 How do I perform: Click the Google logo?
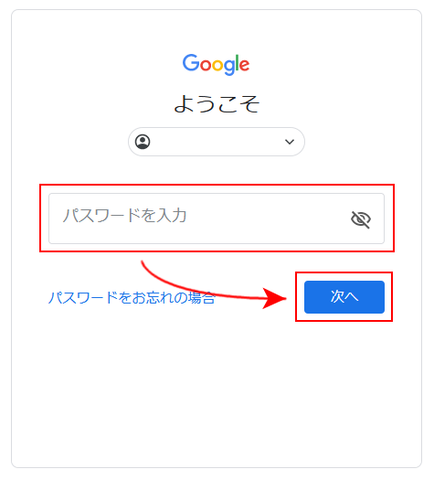pos(217,65)
